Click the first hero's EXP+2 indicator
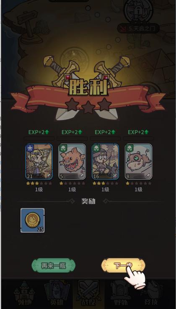This screenshot has width=176, height=309. point(39,132)
